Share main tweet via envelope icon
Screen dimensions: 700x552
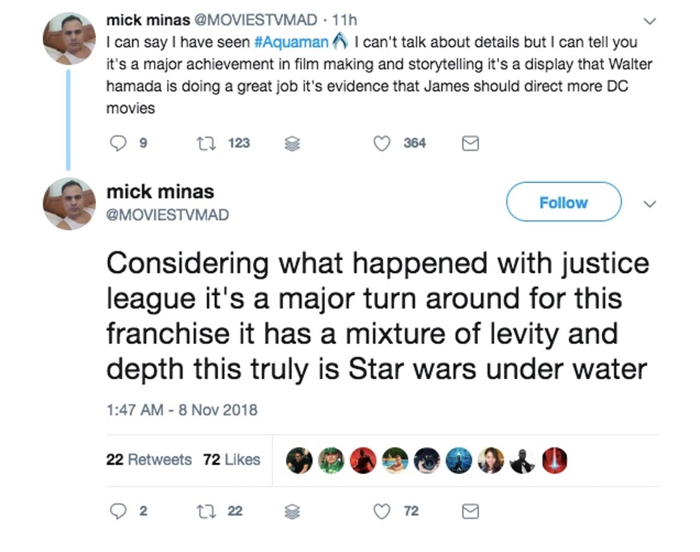470,511
